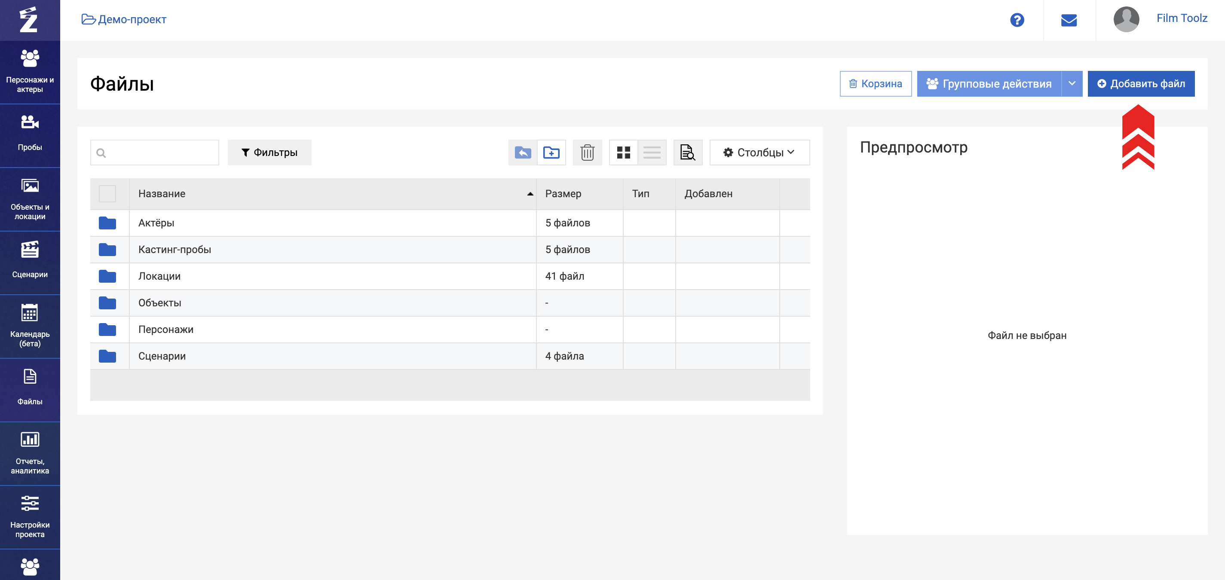Screen dimensions: 1225x580
Task: Open the Сценарии sidebar section
Action: 30,263
